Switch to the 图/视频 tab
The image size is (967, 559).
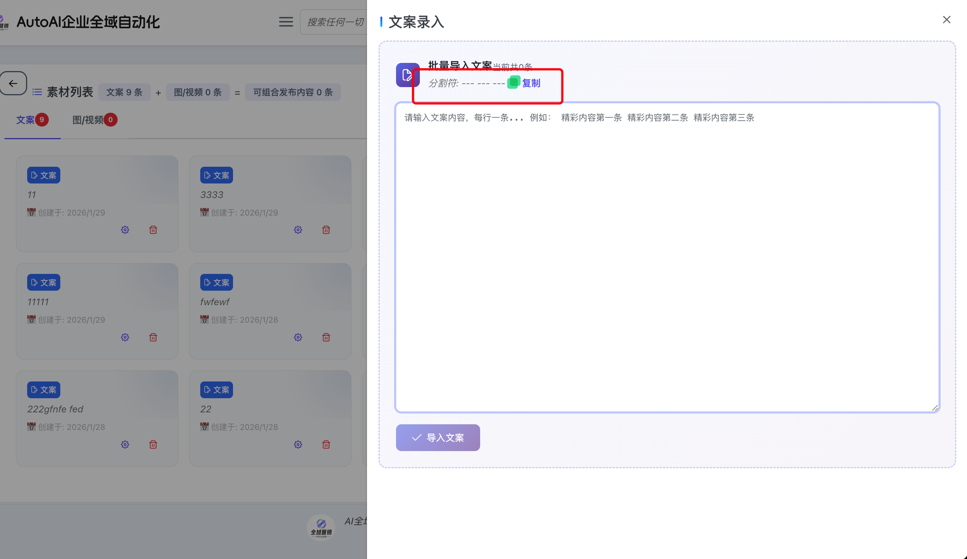click(88, 120)
